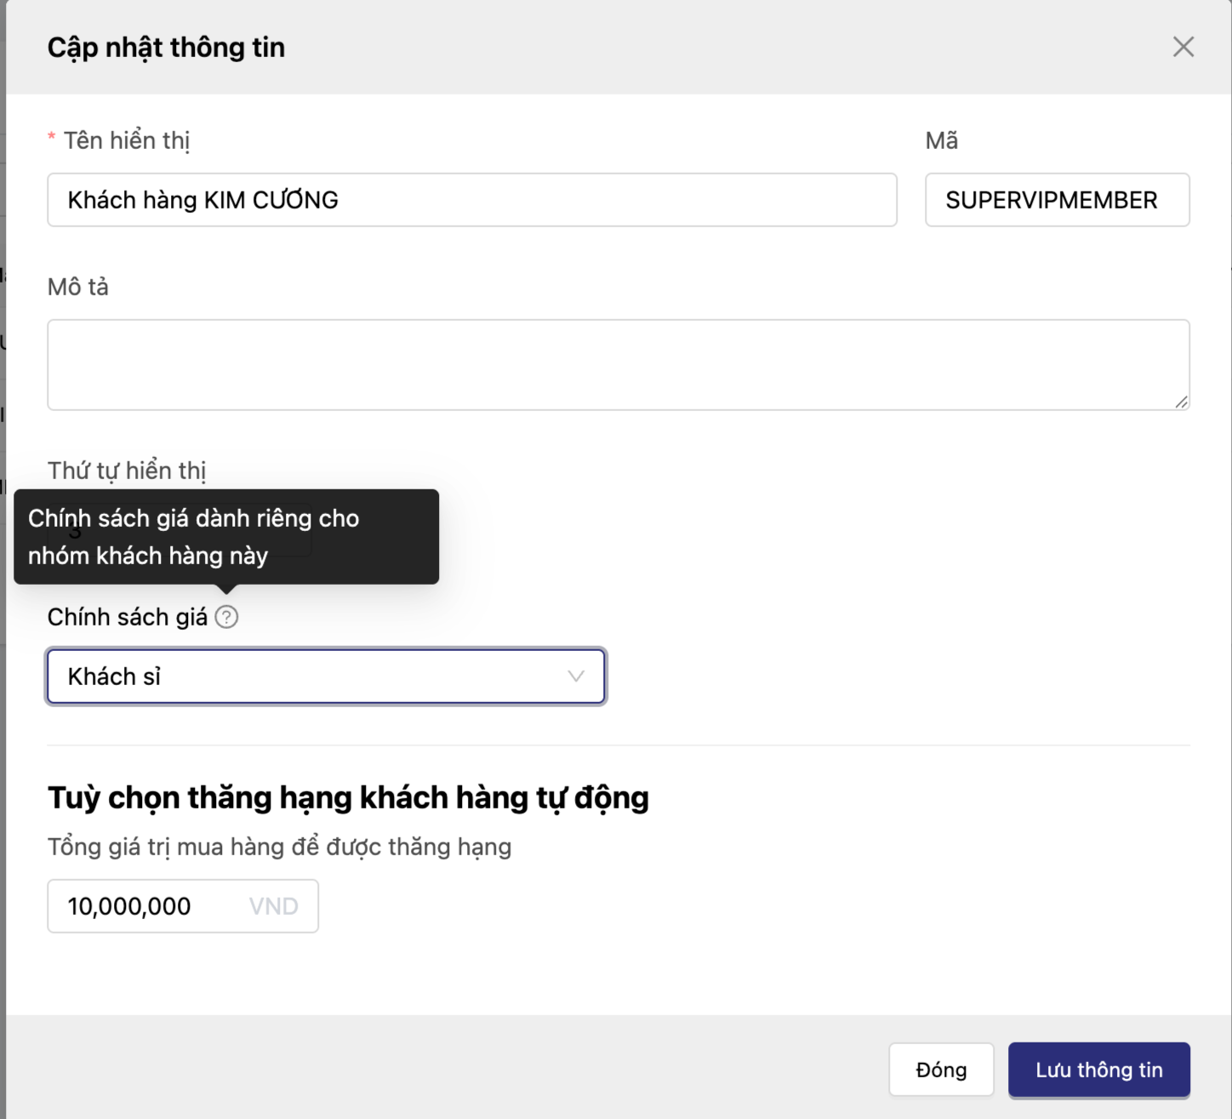Focus the Tên hiển thị input field
Viewport: 1232px width, 1119px height.
471,200
